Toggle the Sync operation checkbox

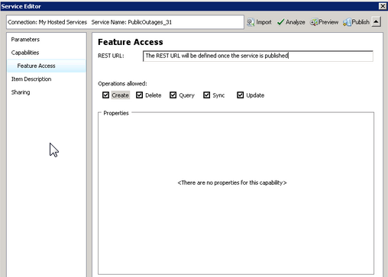pos(206,95)
